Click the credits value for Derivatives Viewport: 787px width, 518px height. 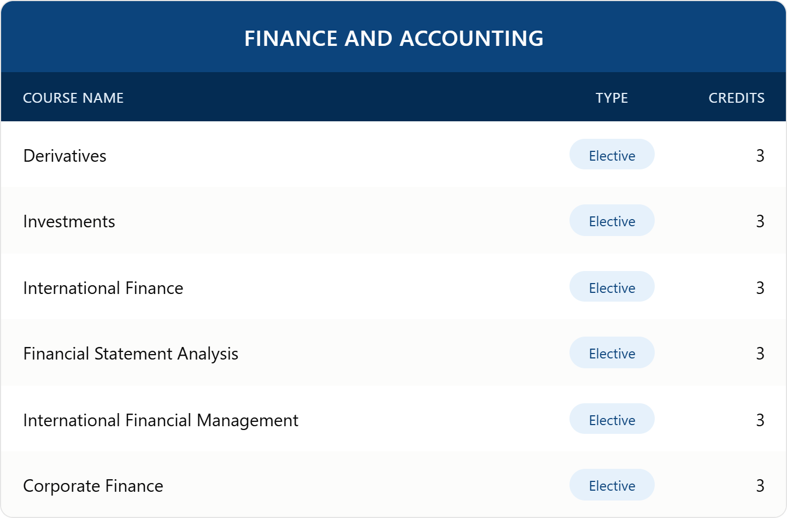point(760,156)
